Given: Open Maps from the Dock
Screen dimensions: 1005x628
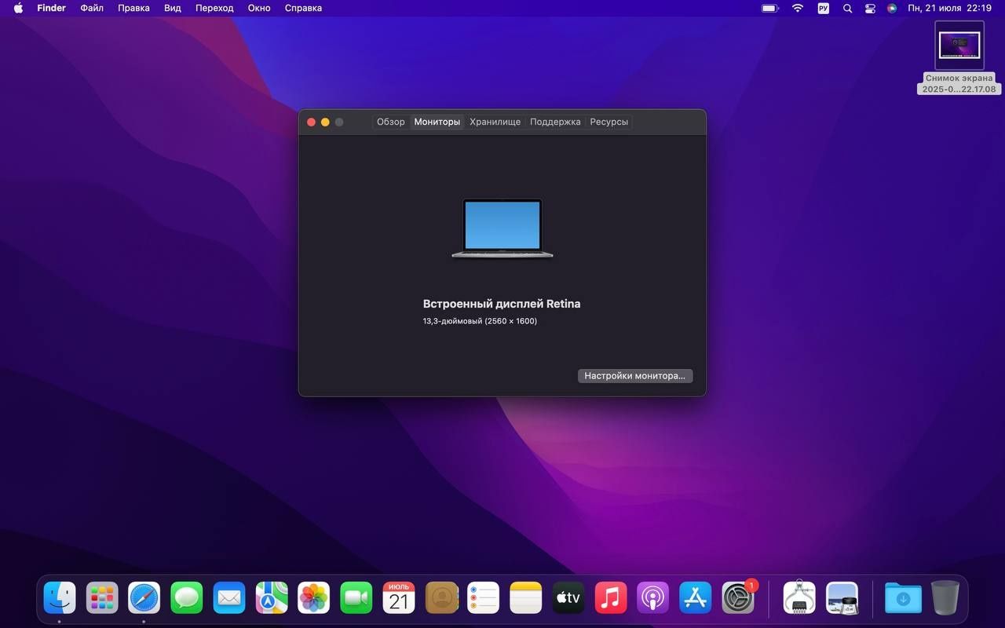Looking at the screenshot, I should [x=272, y=598].
